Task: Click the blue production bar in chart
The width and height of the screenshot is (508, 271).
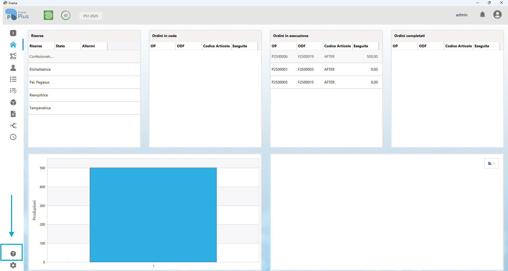Action: click(153, 215)
